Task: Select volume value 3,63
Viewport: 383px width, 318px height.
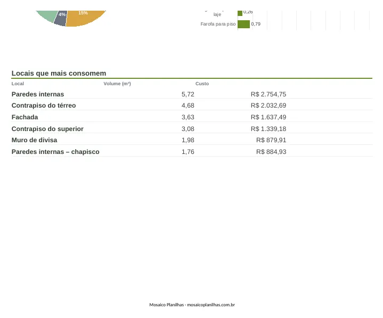Action: tap(188, 117)
